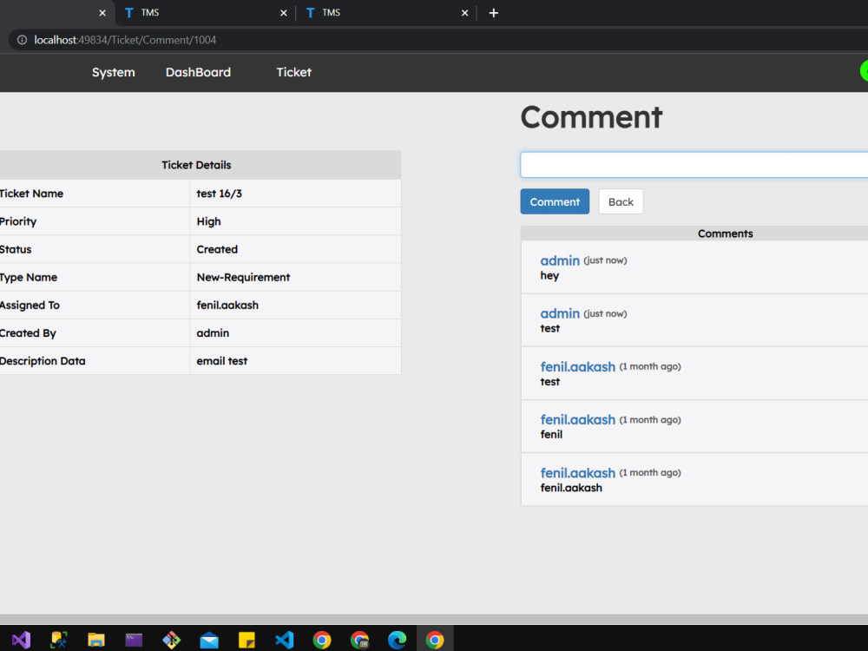Open the Mail app from the taskbar

[x=209, y=640]
